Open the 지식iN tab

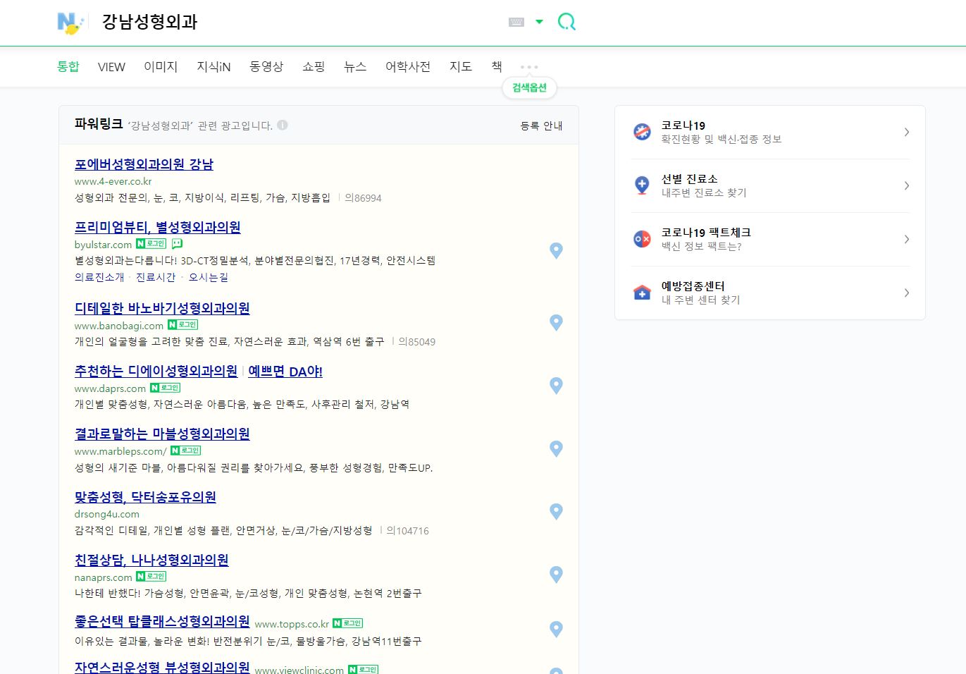(213, 66)
